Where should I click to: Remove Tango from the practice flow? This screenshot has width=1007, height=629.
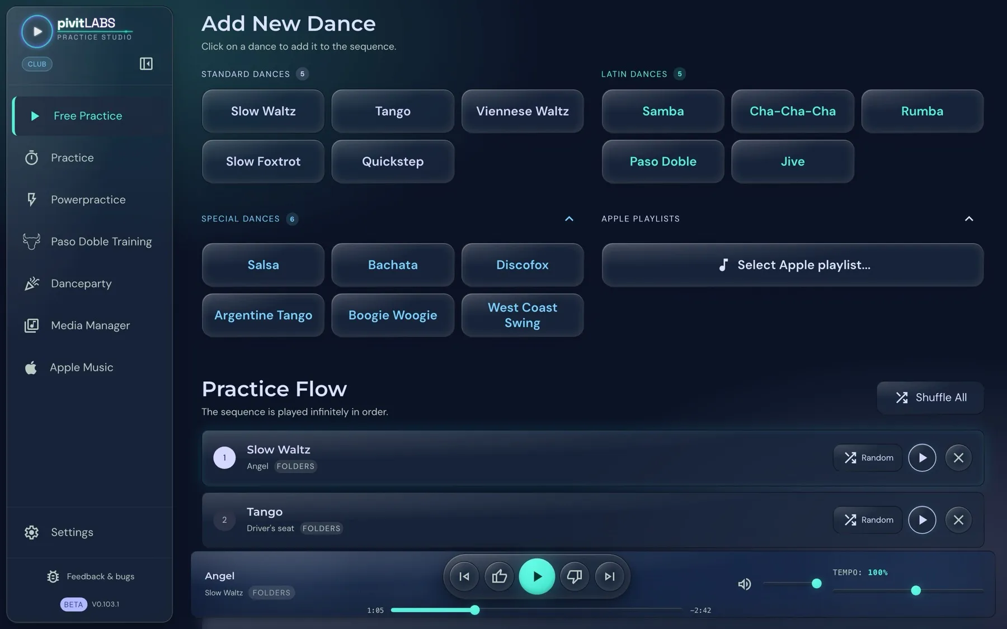click(958, 520)
